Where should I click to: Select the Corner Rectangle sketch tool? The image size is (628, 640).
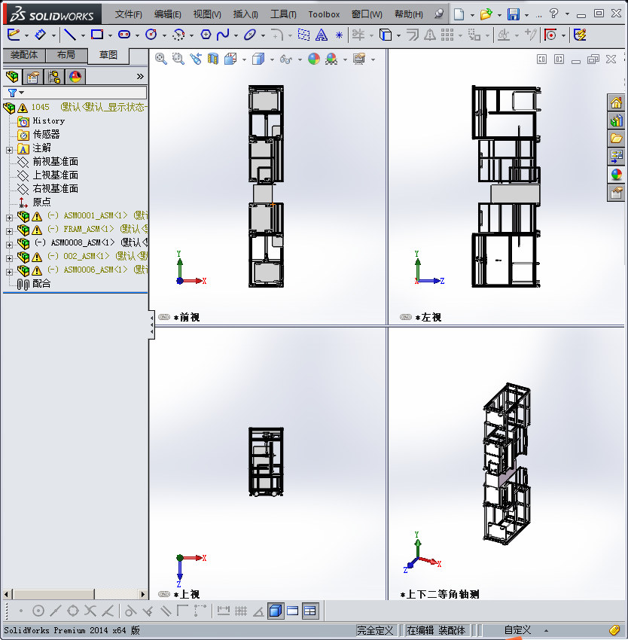click(97, 35)
